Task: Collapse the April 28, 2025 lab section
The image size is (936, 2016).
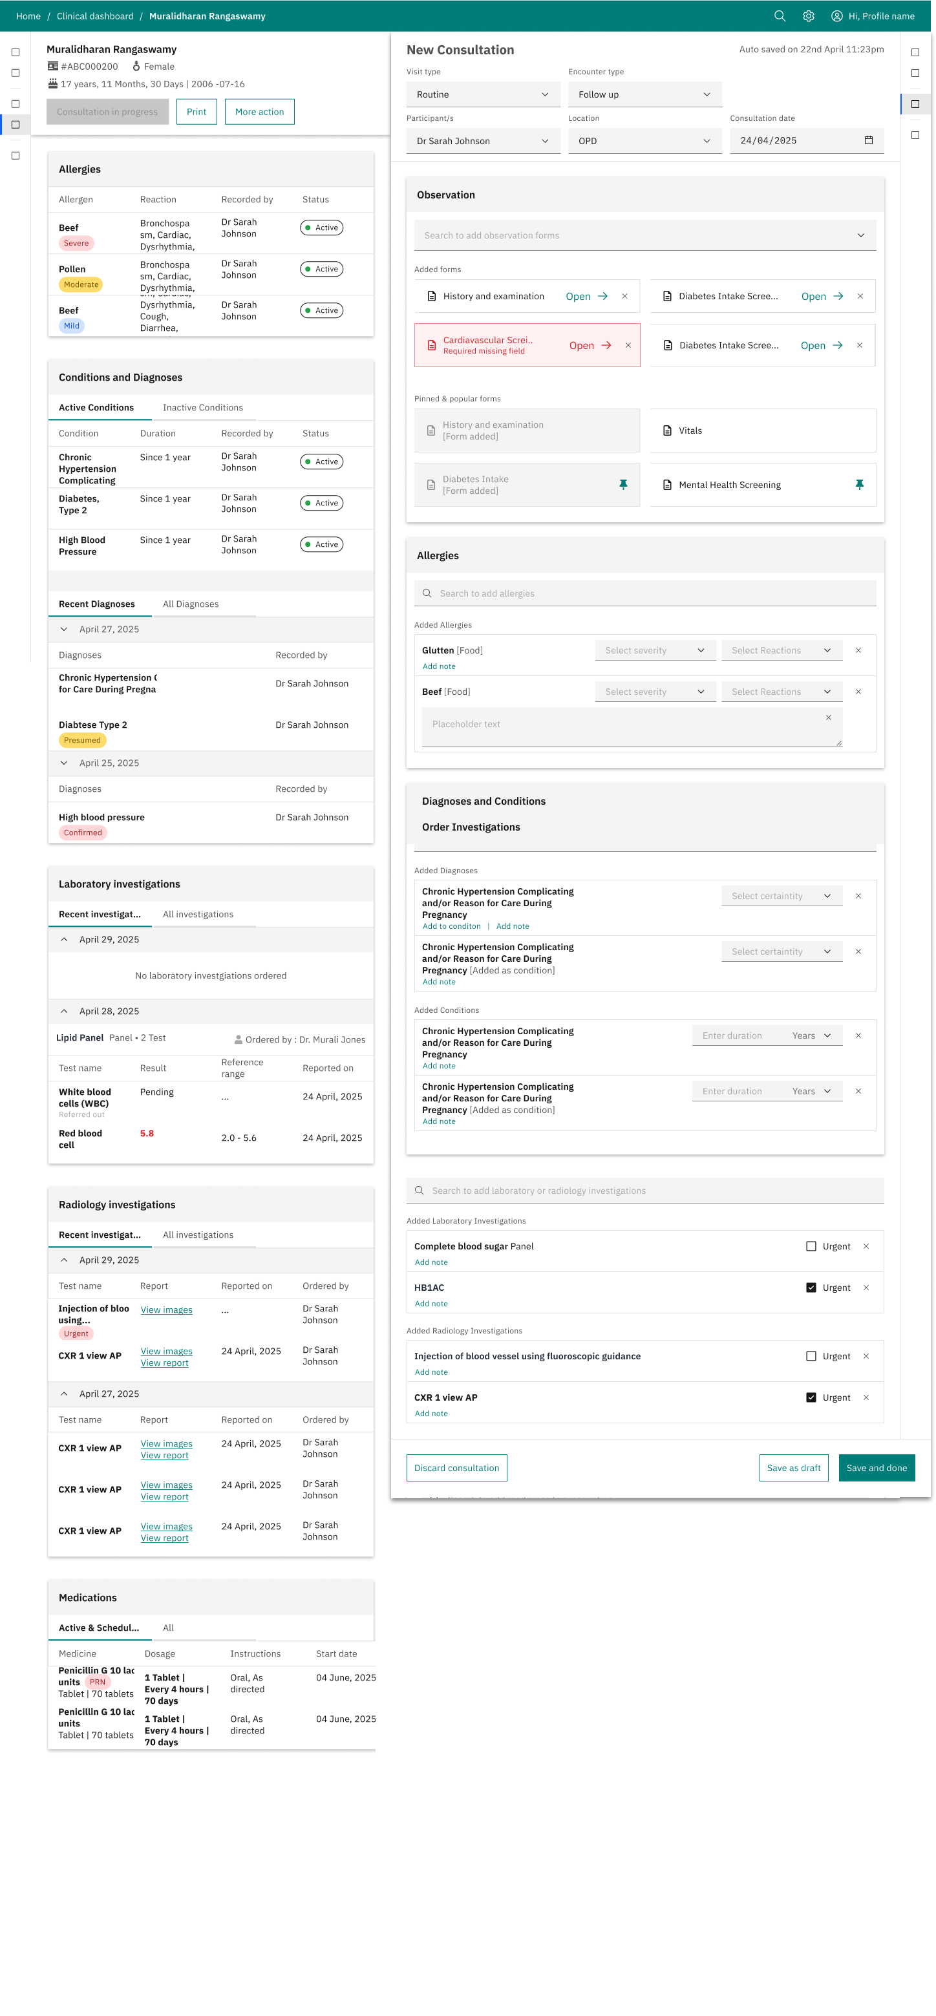Action: [64, 1012]
